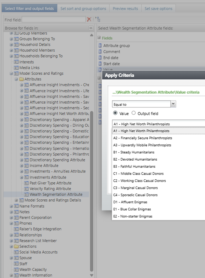Click the tree scrollbar up arrow
Image resolution: width=205 pixels, height=278 pixels.
(x=91, y=35)
